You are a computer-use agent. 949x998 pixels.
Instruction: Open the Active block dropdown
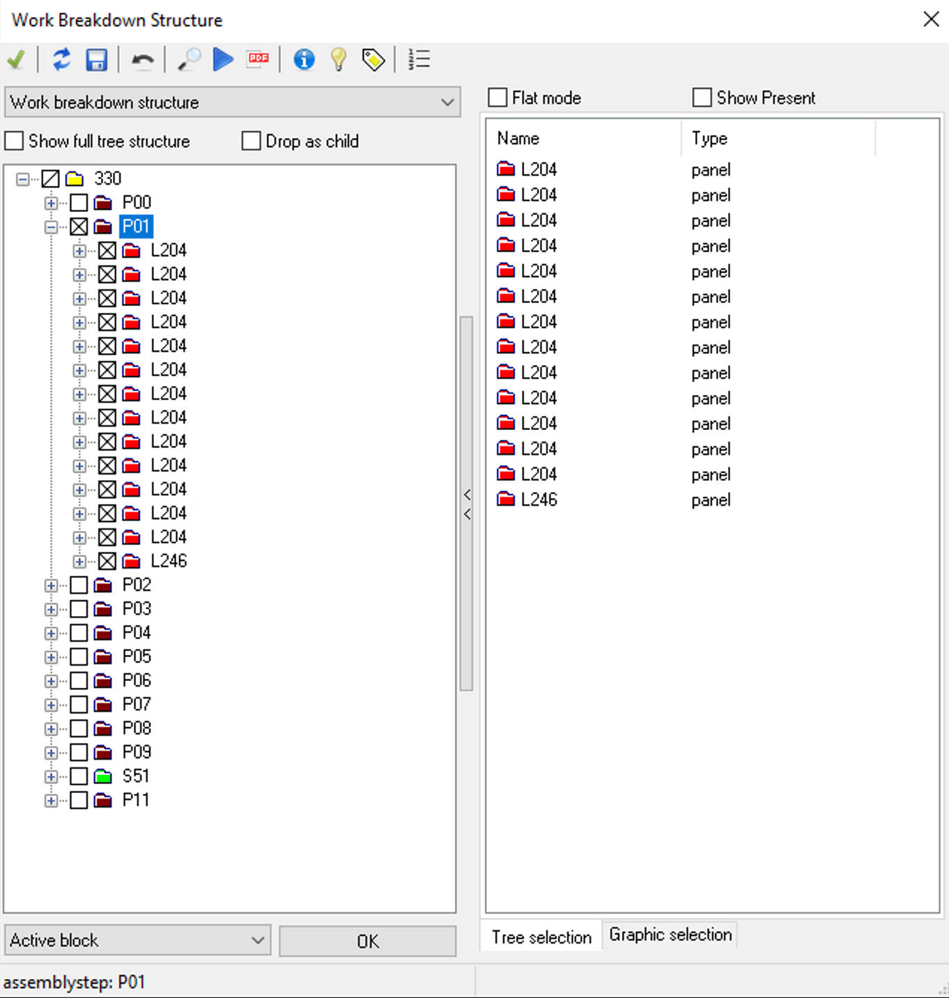(x=137, y=940)
